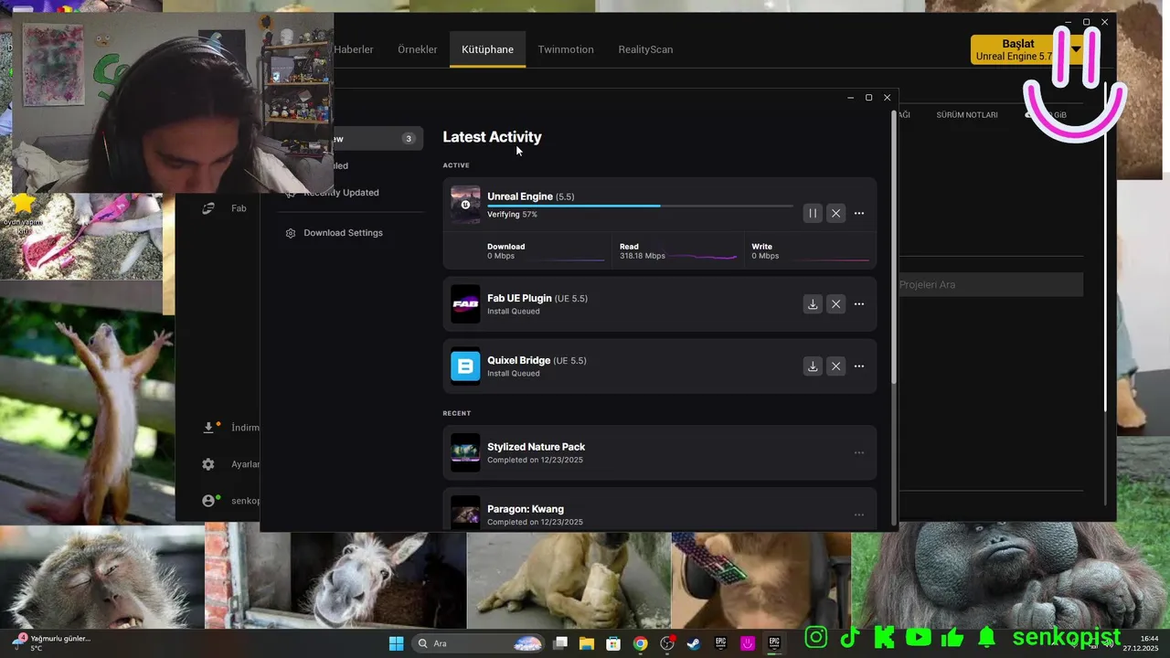Open Download Settings in the sidebar
The image size is (1170, 658).
(343, 233)
